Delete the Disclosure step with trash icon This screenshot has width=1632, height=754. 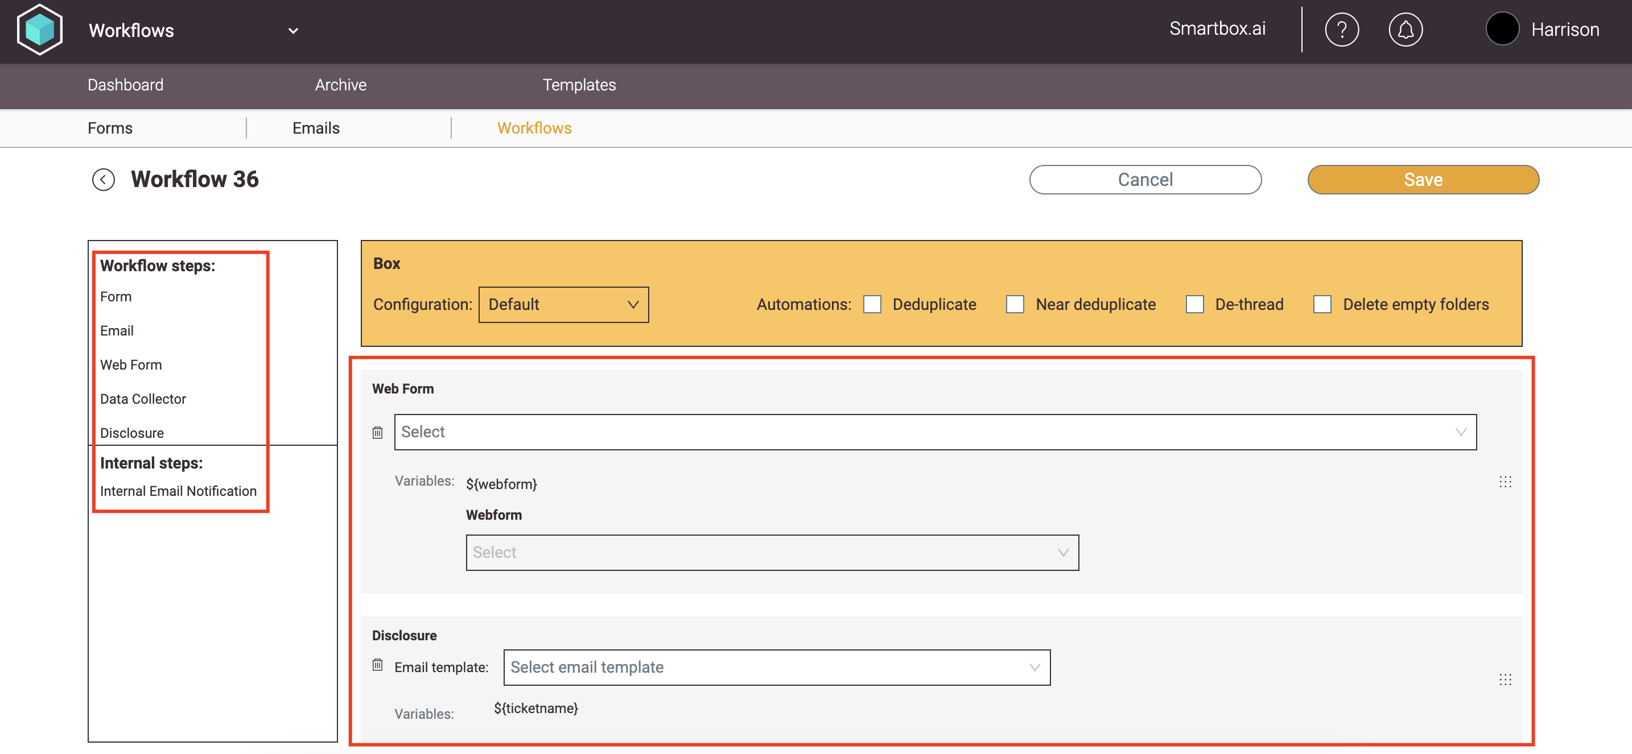click(x=378, y=665)
